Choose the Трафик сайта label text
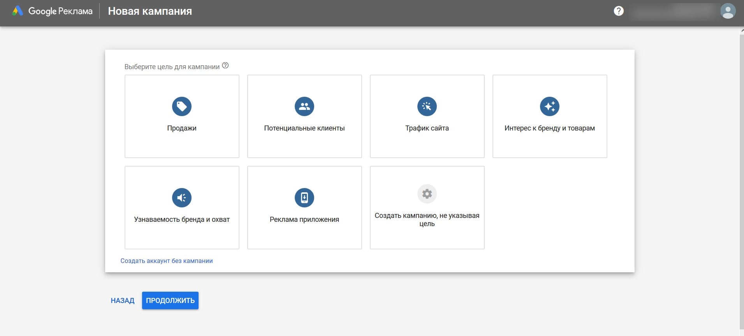Image resolution: width=744 pixels, height=336 pixels. [x=427, y=128]
